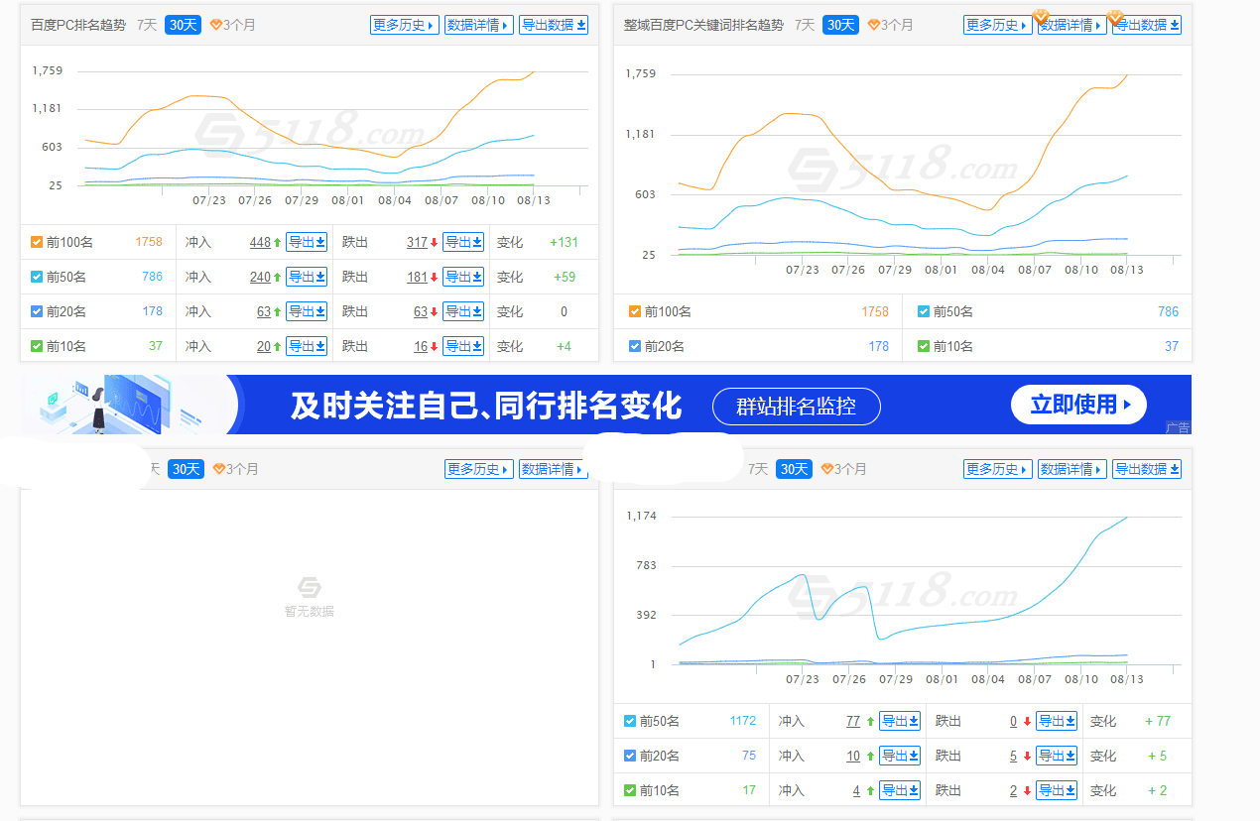The height and width of the screenshot is (821, 1260).
Task: Uncheck 前100名 series in 百度PC排名趋势 panel
Action: (x=37, y=242)
